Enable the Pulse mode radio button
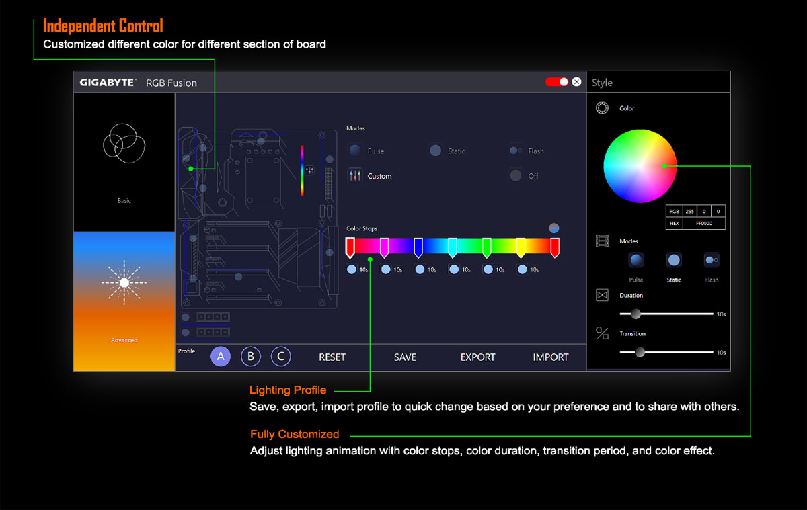Screen dimensions: 807x510 pyautogui.click(x=354, y=150)
